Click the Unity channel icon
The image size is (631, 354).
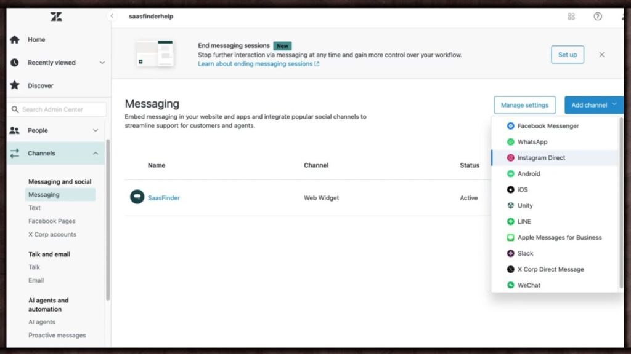pyautogui.click(x=510, y=205)
